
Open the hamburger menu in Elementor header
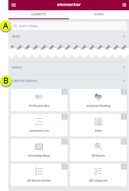(14, 5)
